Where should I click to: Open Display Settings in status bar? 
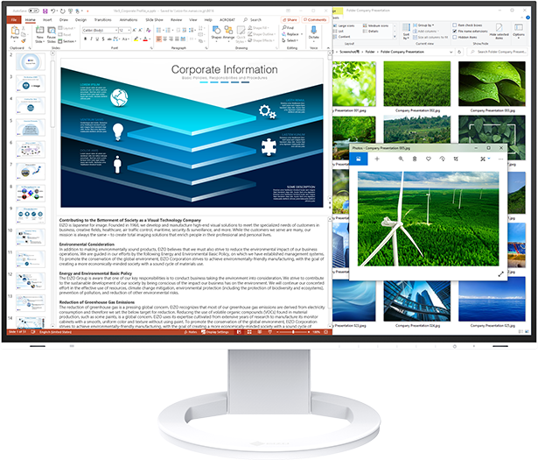[215, 332]
